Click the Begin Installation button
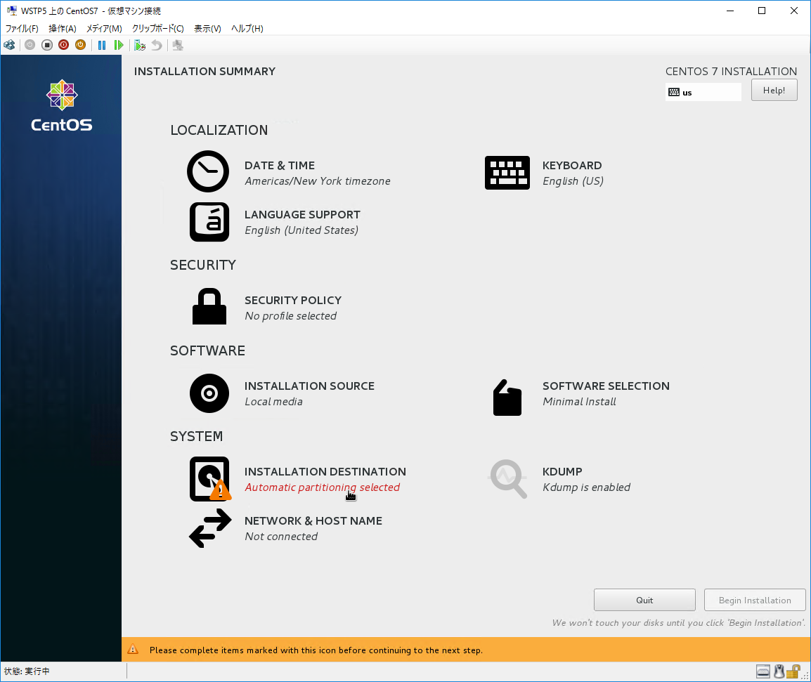This screenshot has width=811, height=682. click(755, 600)
